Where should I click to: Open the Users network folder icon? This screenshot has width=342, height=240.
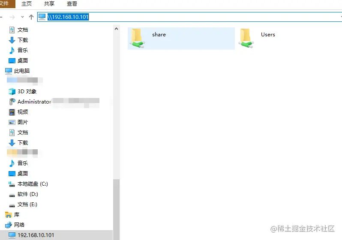[x=246, y=39]
